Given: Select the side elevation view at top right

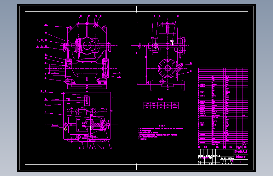Looking at the screenshot, I should pyautogui.click(x=162, y=53).
